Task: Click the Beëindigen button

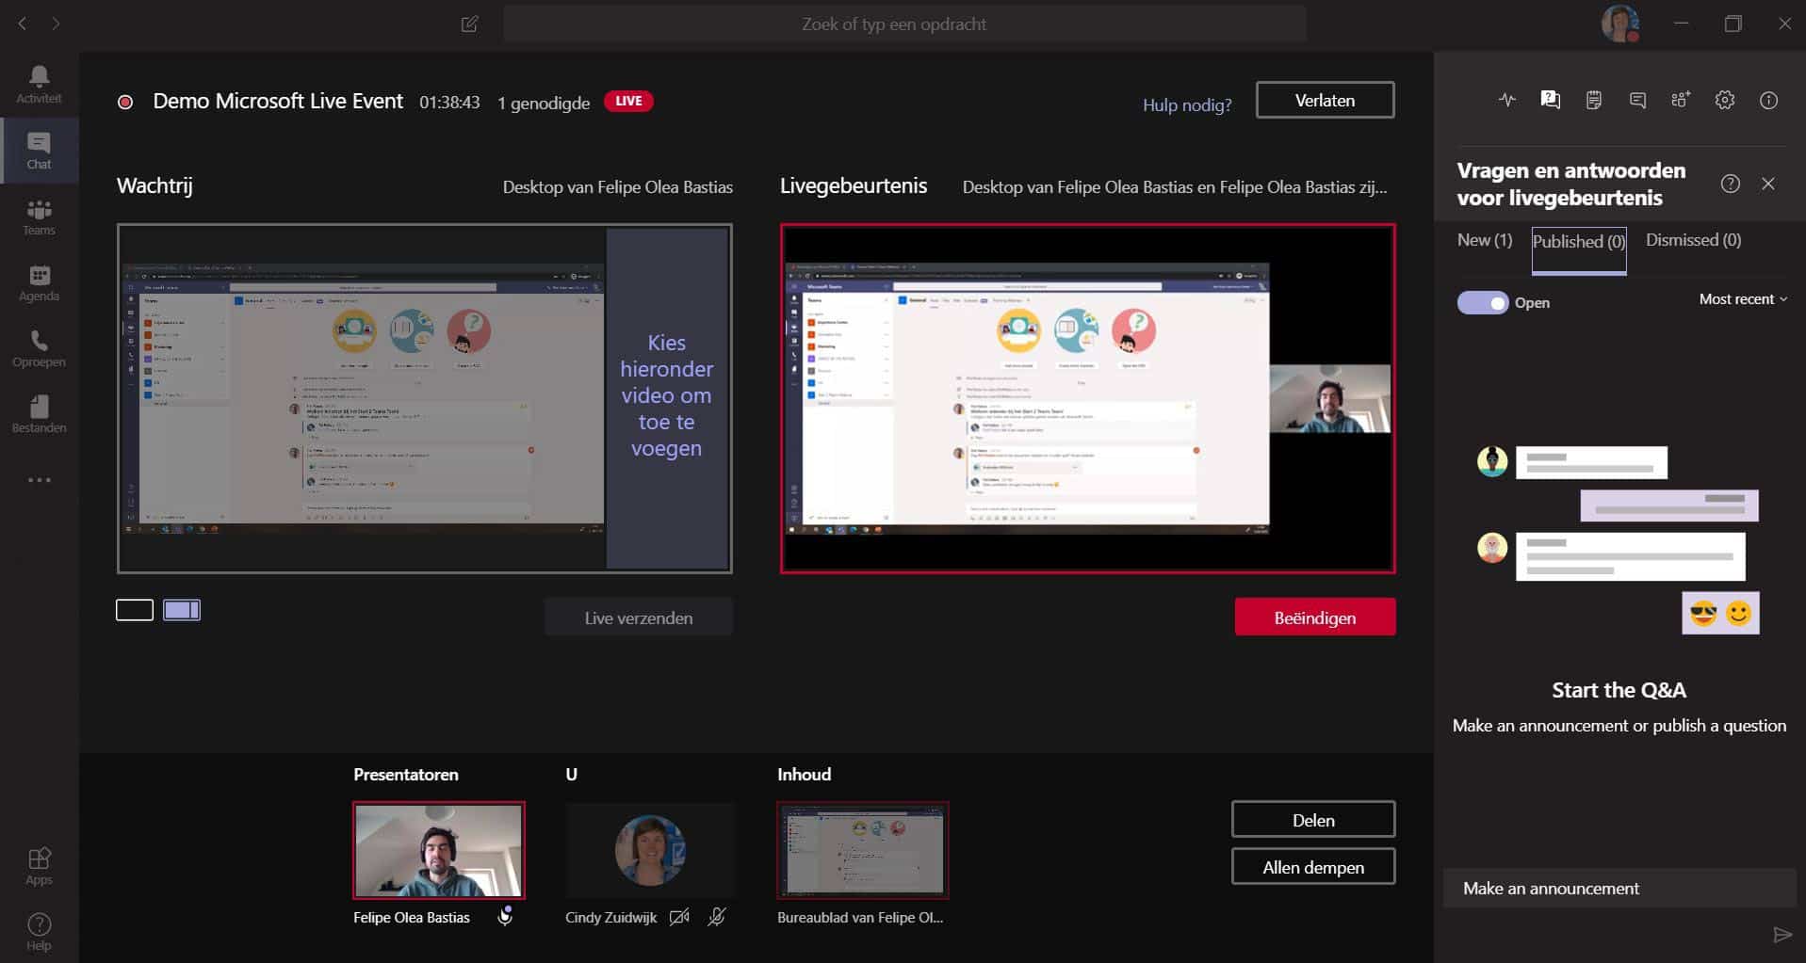Action: coord(1315,618)
